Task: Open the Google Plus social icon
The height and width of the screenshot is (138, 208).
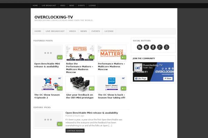Action: pos(160,47)
